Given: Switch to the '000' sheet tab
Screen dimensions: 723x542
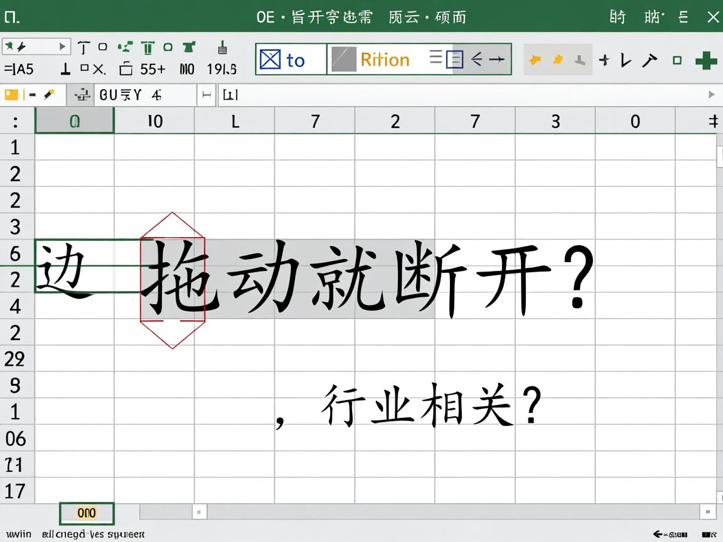Looking at the screenshot, I should pos(86,513).
